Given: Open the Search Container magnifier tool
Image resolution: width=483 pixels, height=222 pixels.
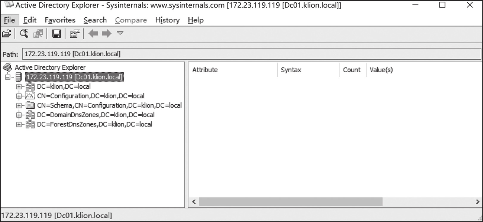Looking at the screenshot, I should [x=24, y=34].
